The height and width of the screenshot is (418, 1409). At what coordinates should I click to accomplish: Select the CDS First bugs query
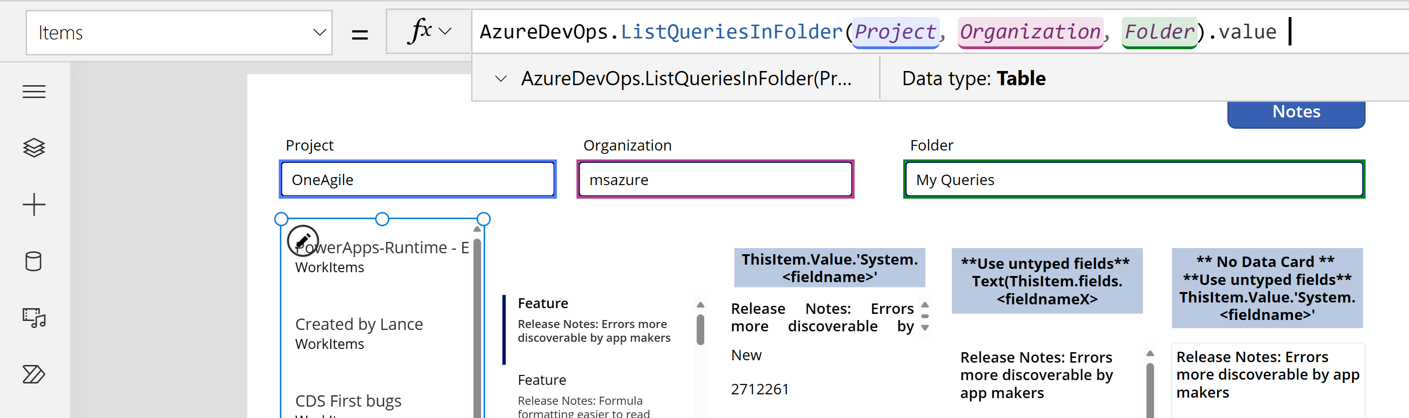click(348, 401)
